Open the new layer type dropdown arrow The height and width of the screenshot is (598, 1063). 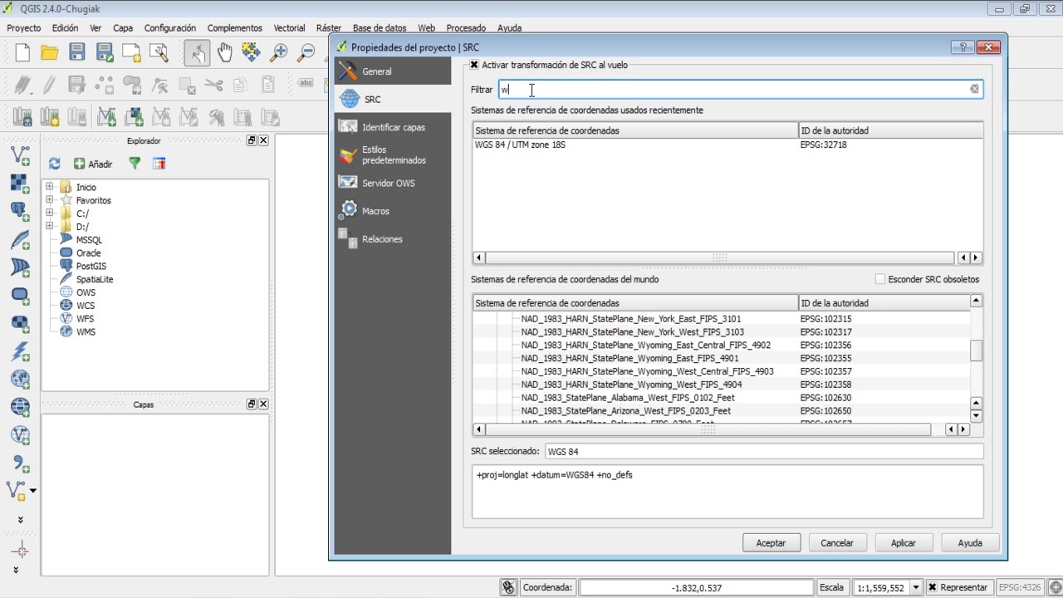point(33,491)
